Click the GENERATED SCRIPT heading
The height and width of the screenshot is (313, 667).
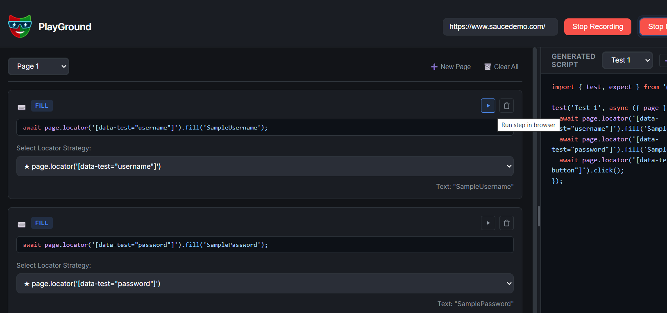click(x=573, y=60)
